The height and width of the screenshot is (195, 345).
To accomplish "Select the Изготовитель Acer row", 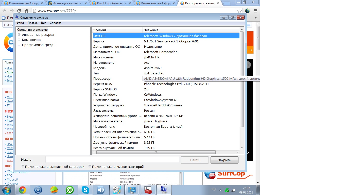I will coord(166,62).
